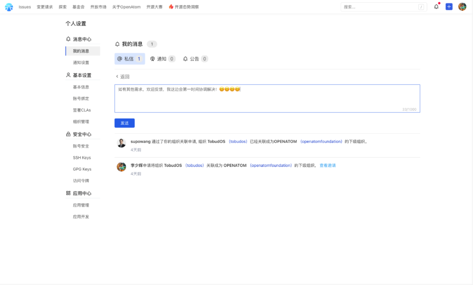Image resolution: width=473 pixels, height=285 pixels.
Task: Click the bell icon beside 消息中心
Action: (68, 39)
